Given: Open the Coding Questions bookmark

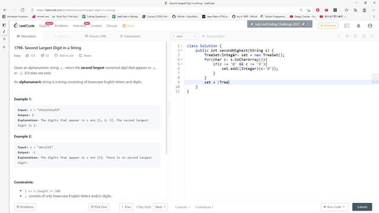Looking at the screenshot, I should click(96, 17).
